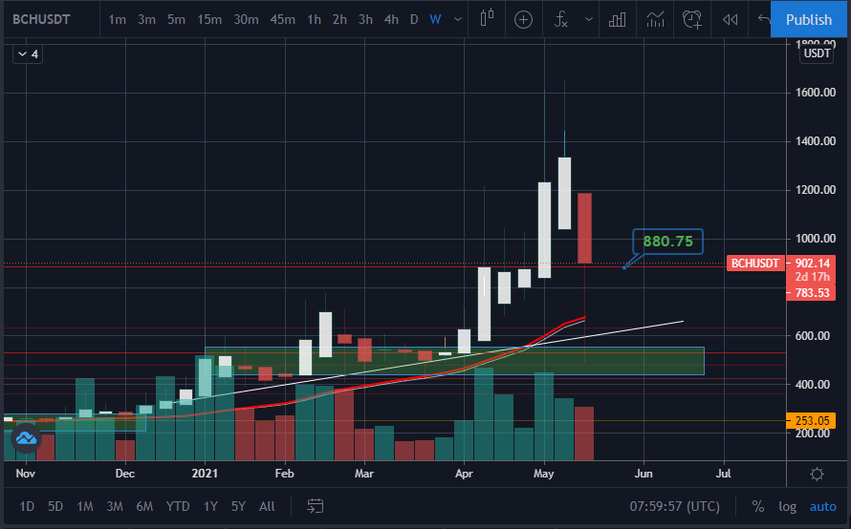Expand the interval dropdown chevron
The image size is (851, 529).
click(x=458, y=19)
